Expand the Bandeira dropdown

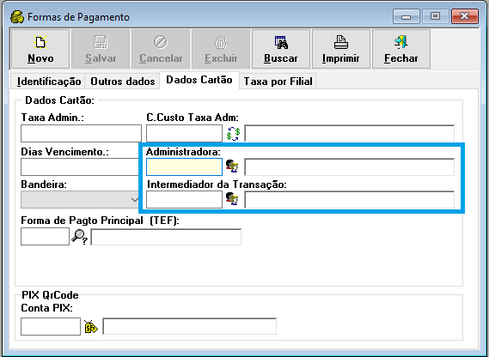tap(135, 199)
